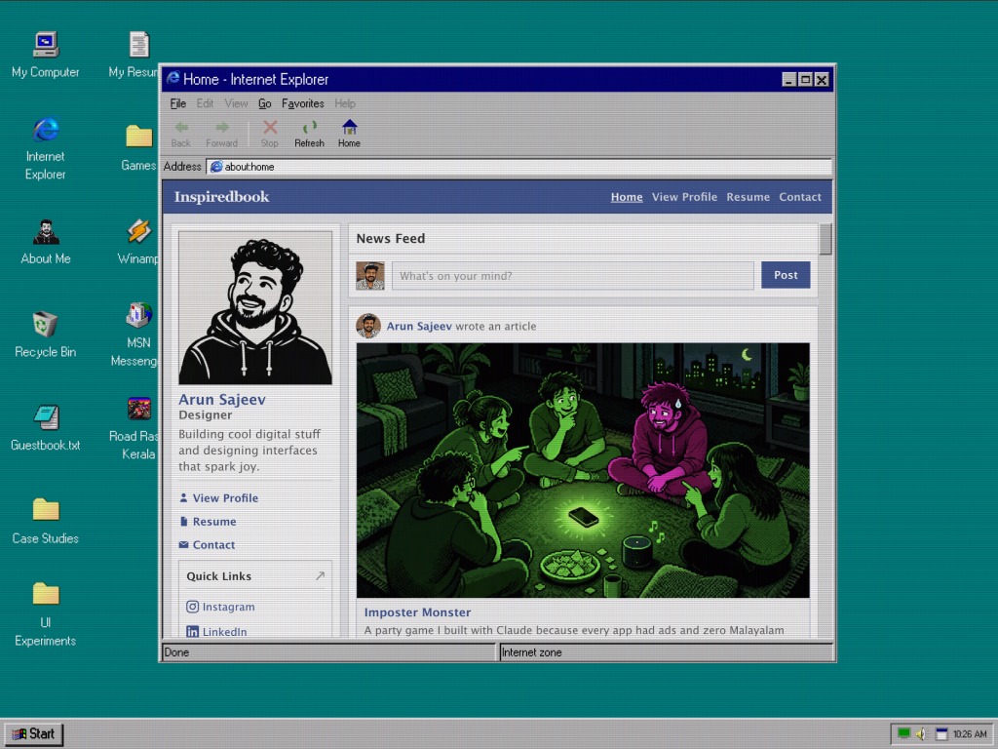Click the sidebar Contact link
This screenshot has width=998, height=749.
213,545
